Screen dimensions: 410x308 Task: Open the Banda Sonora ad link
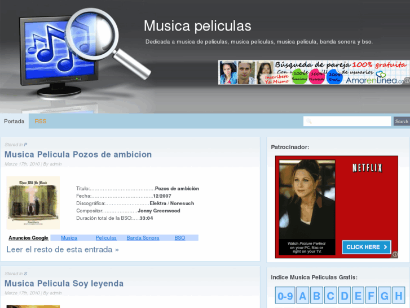click(143, 238)
